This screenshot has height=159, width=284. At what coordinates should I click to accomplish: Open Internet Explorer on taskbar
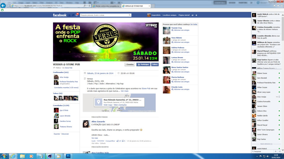pyautogui.click(x=13, y=156)
